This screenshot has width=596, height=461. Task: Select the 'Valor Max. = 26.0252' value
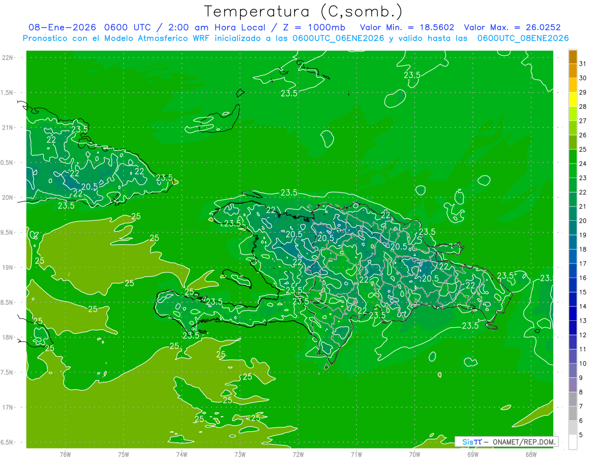[512, 27]
